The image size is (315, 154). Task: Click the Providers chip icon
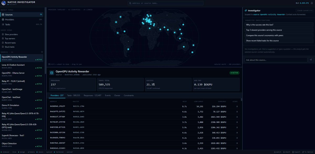(x=3, y=20)
